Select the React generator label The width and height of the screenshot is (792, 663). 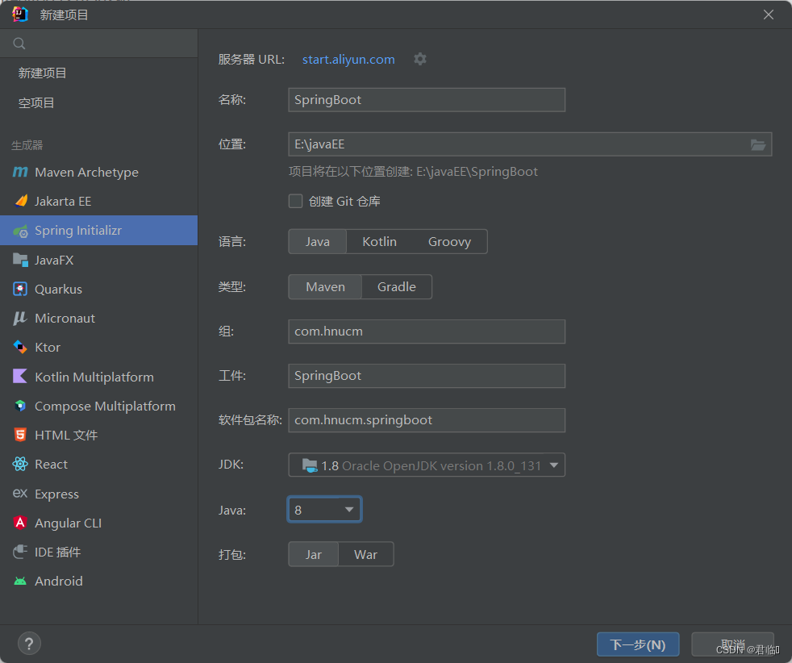pos(51,464)
